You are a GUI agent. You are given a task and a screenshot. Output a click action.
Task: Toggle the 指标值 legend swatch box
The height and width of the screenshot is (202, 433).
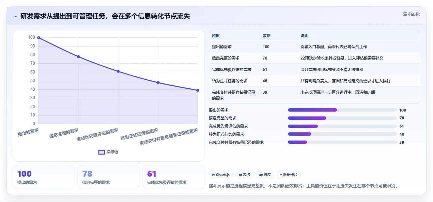point(101,152)
